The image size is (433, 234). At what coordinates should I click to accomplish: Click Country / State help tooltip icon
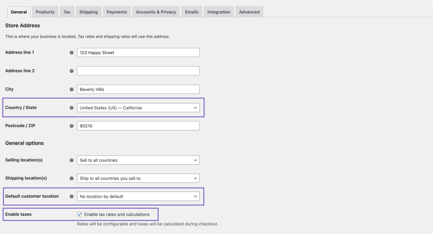pos(72,108)
